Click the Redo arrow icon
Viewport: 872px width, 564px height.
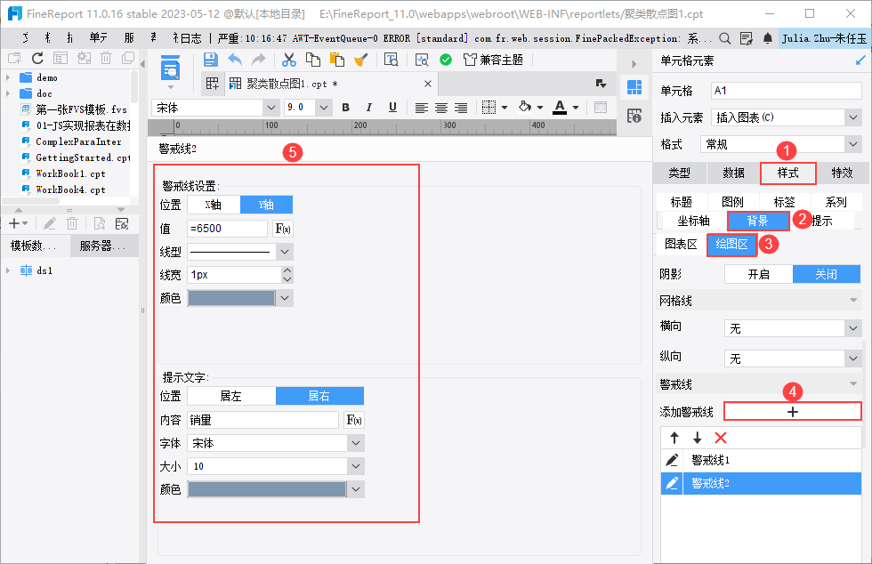(x=259, y=60)
